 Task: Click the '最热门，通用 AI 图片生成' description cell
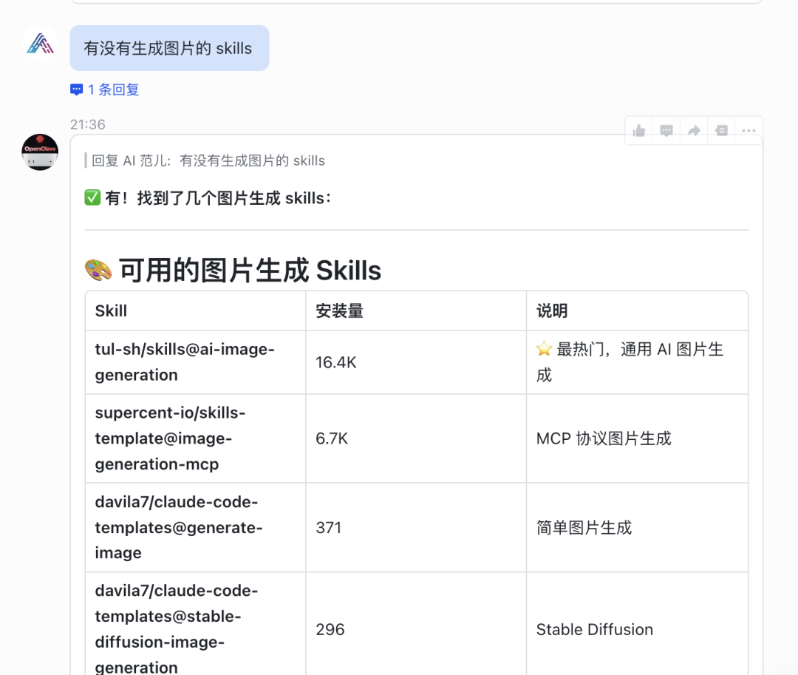click(637, 362)
